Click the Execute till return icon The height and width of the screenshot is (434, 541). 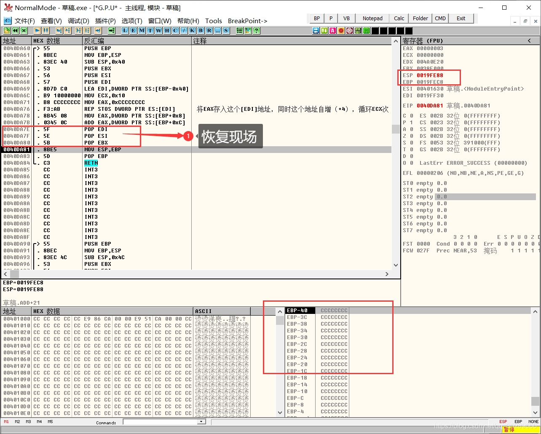coord(98,30)
